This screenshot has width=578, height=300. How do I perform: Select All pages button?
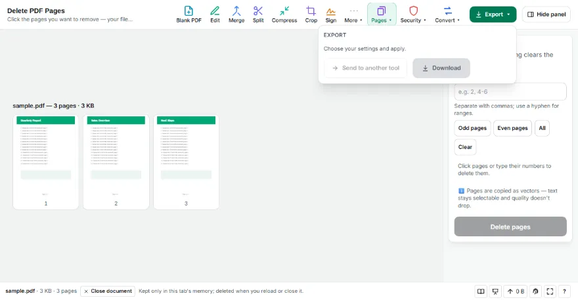click(542, 128)
